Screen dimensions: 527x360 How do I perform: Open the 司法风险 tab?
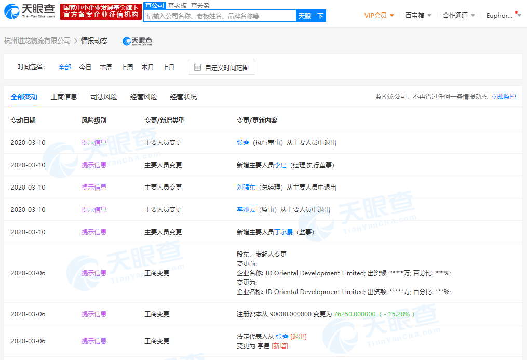pyautogui.click(x=104, y=96)
